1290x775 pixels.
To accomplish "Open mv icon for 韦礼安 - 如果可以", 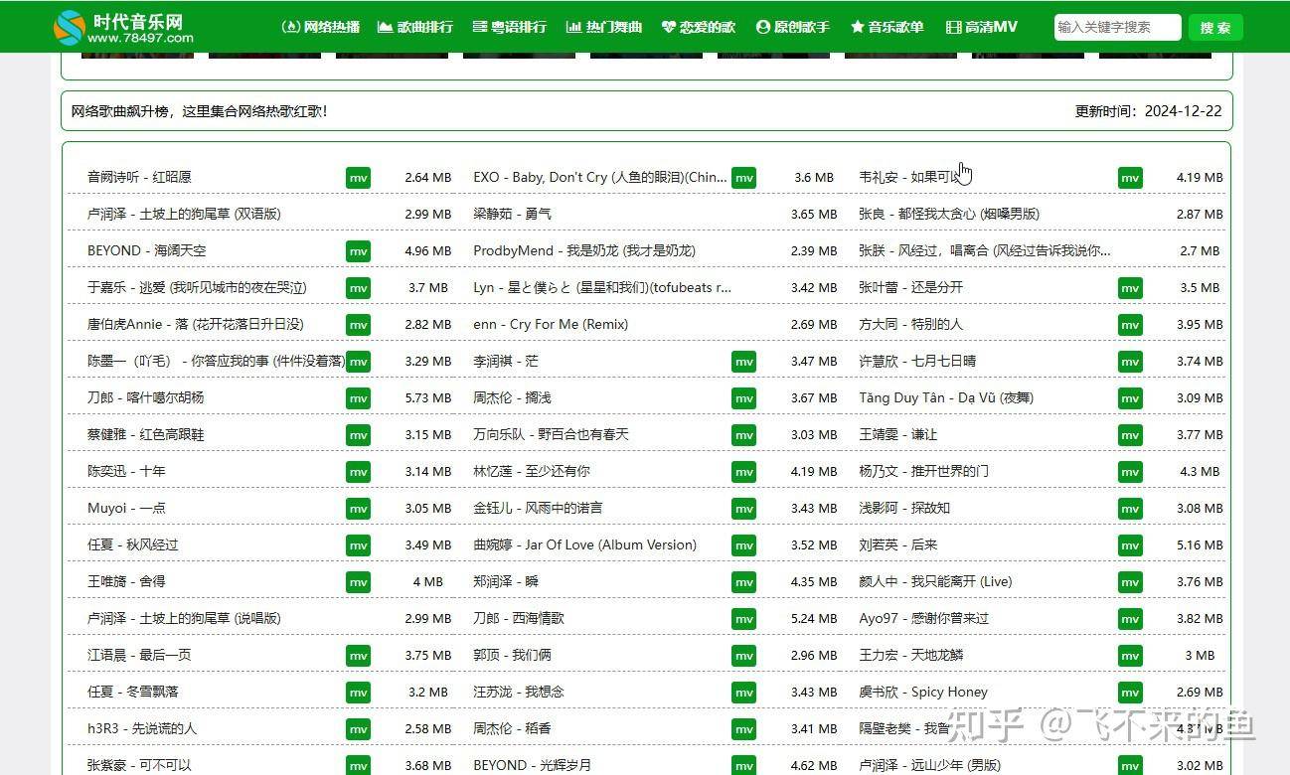I will 1130,178.
